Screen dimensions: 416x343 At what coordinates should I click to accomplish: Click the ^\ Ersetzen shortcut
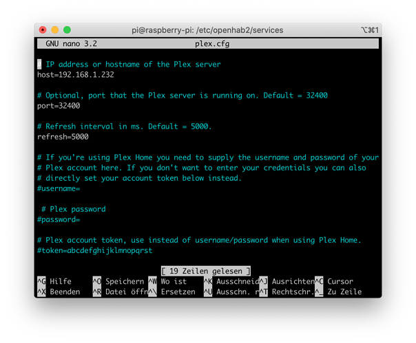pos(171,291)
